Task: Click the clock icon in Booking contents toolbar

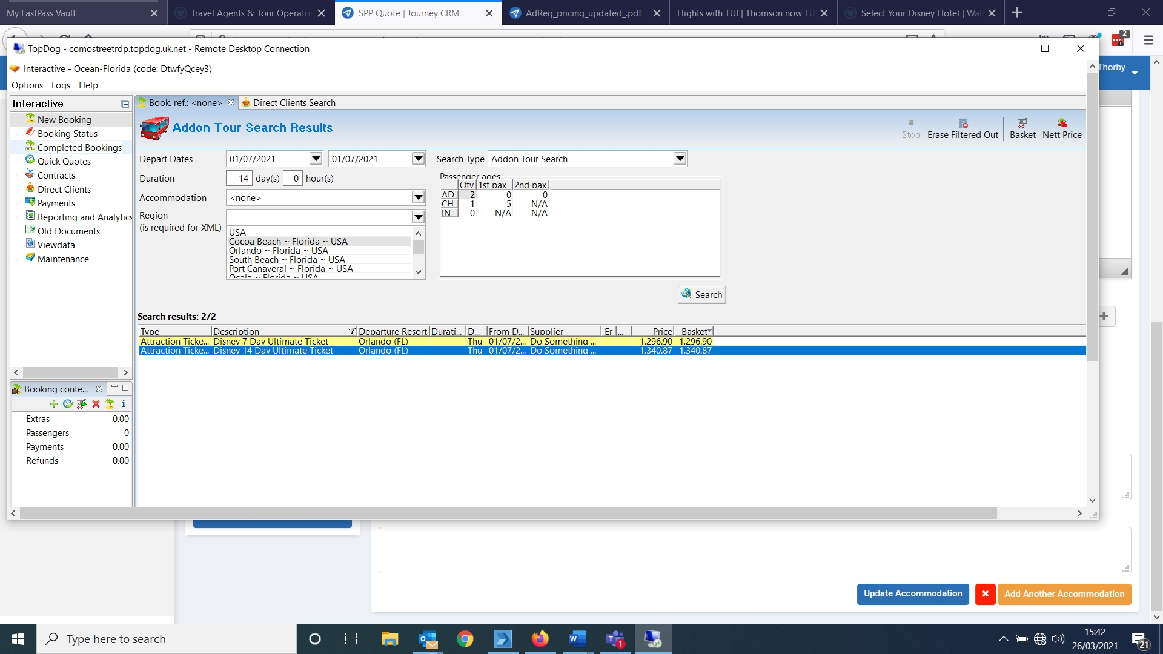Action: point(68,404)
